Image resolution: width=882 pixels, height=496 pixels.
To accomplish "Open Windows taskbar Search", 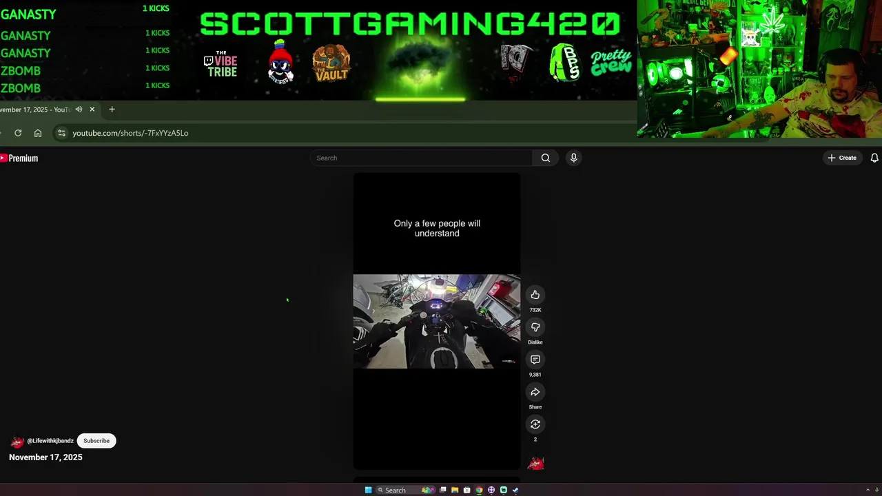I will pos(405,490).
